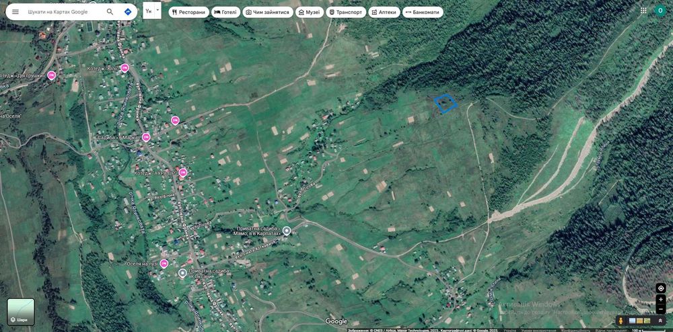The image size is (673, 332).
Task: Open the hamburger main menu
Action: click(15, 12)
